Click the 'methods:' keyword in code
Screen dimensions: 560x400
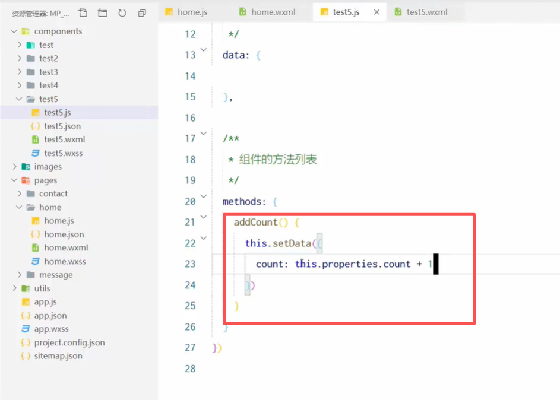pos(244,202)
